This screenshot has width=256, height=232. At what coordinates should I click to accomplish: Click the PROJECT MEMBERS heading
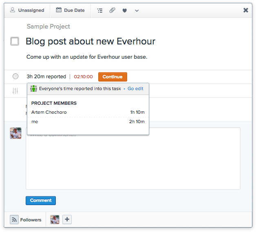[x=54, y=103]
